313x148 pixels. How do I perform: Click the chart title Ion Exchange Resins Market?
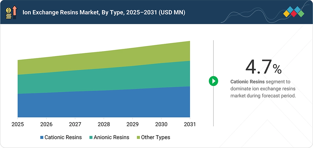point(104,12)
